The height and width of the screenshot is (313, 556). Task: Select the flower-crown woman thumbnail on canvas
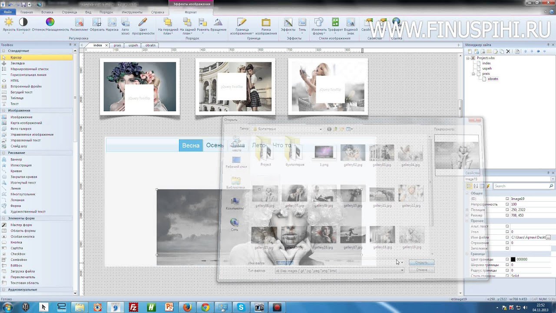point(140,87)
